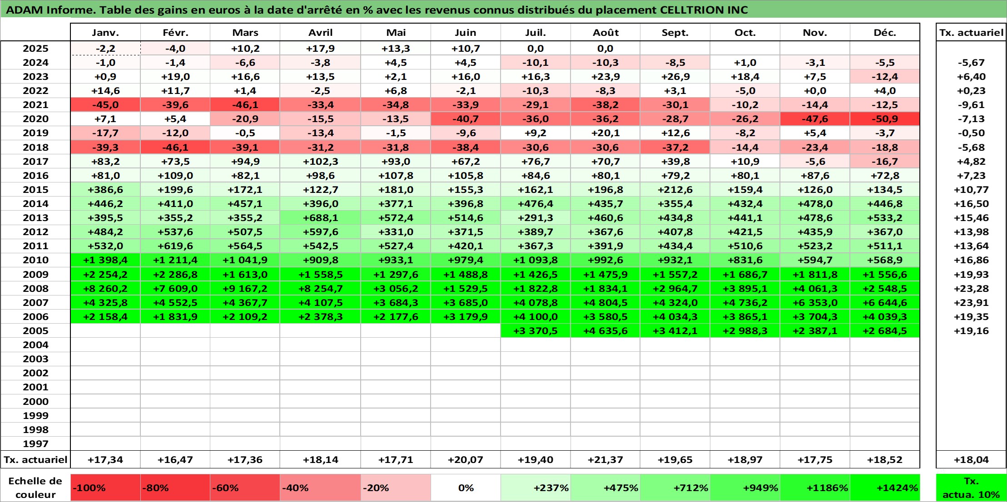Select the -10,3 cell in 2024 Août

click(x=605, y=63)
